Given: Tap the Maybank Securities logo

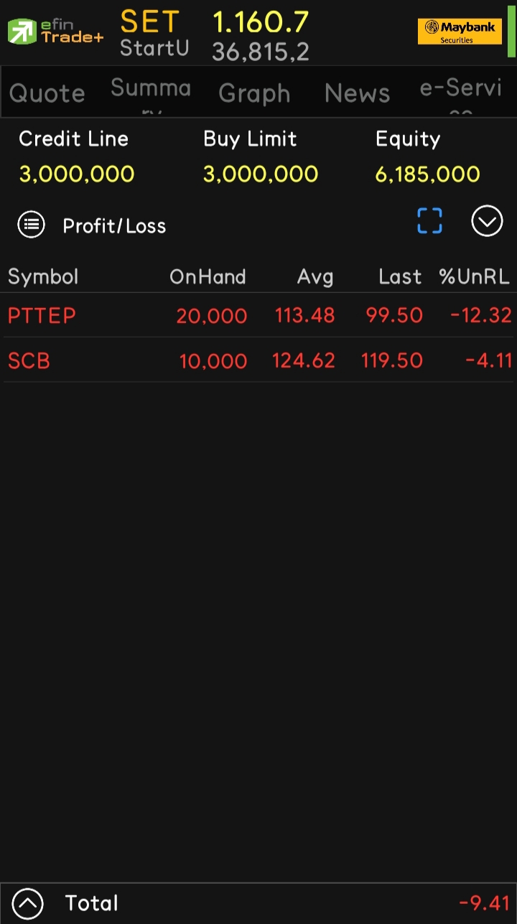Looking at the screenshot, I should 460,31.
